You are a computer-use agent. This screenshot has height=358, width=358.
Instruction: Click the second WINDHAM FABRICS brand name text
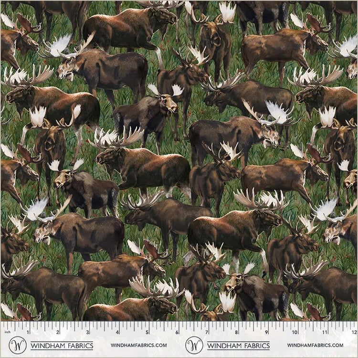tap(239, 345)
